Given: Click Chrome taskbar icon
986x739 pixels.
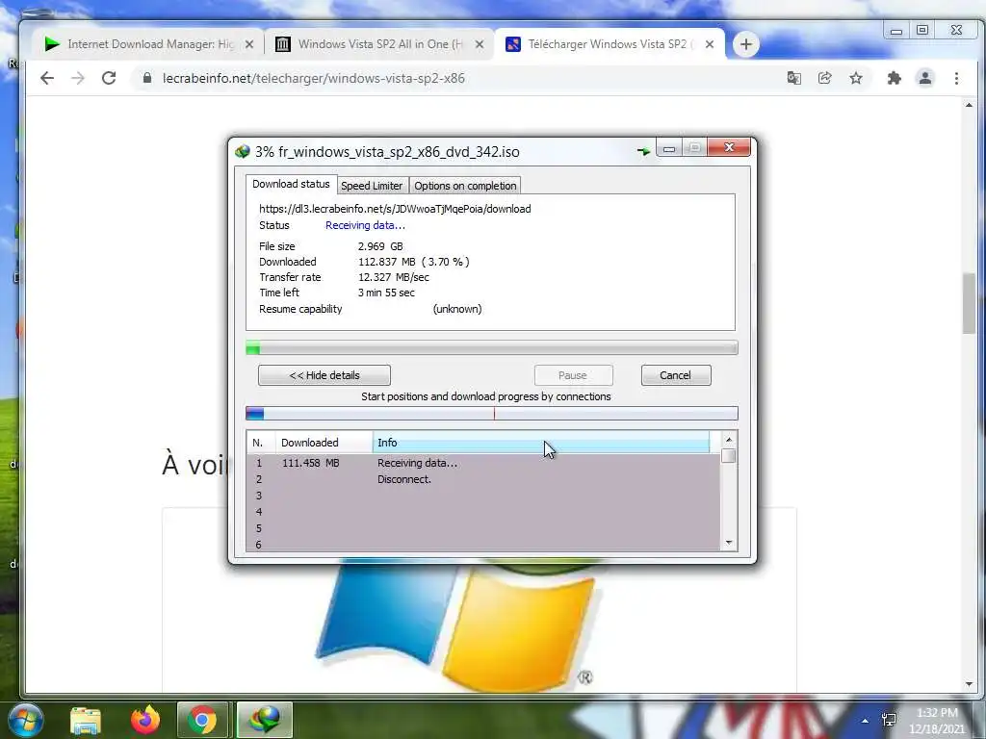Looking at the screenshot, I should point(202,720).
